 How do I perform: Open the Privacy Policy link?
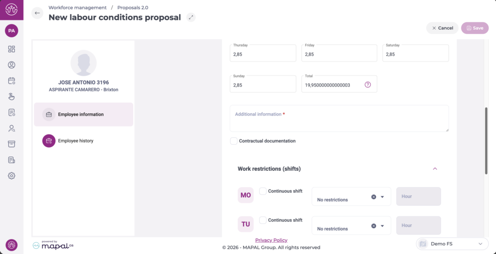(x=271, y=240)
